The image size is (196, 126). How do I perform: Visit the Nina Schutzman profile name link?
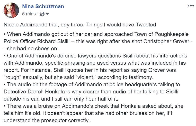pos(43,6)
